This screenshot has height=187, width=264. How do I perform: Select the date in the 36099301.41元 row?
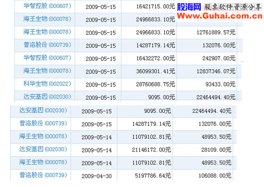pyautogui.click(x=101, y=72)
